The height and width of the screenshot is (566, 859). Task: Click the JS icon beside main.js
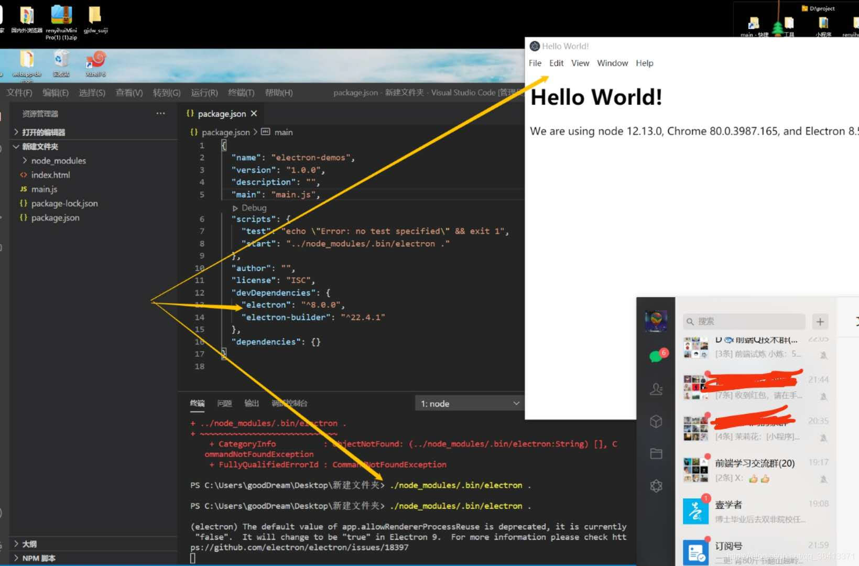tap(24, 189)
